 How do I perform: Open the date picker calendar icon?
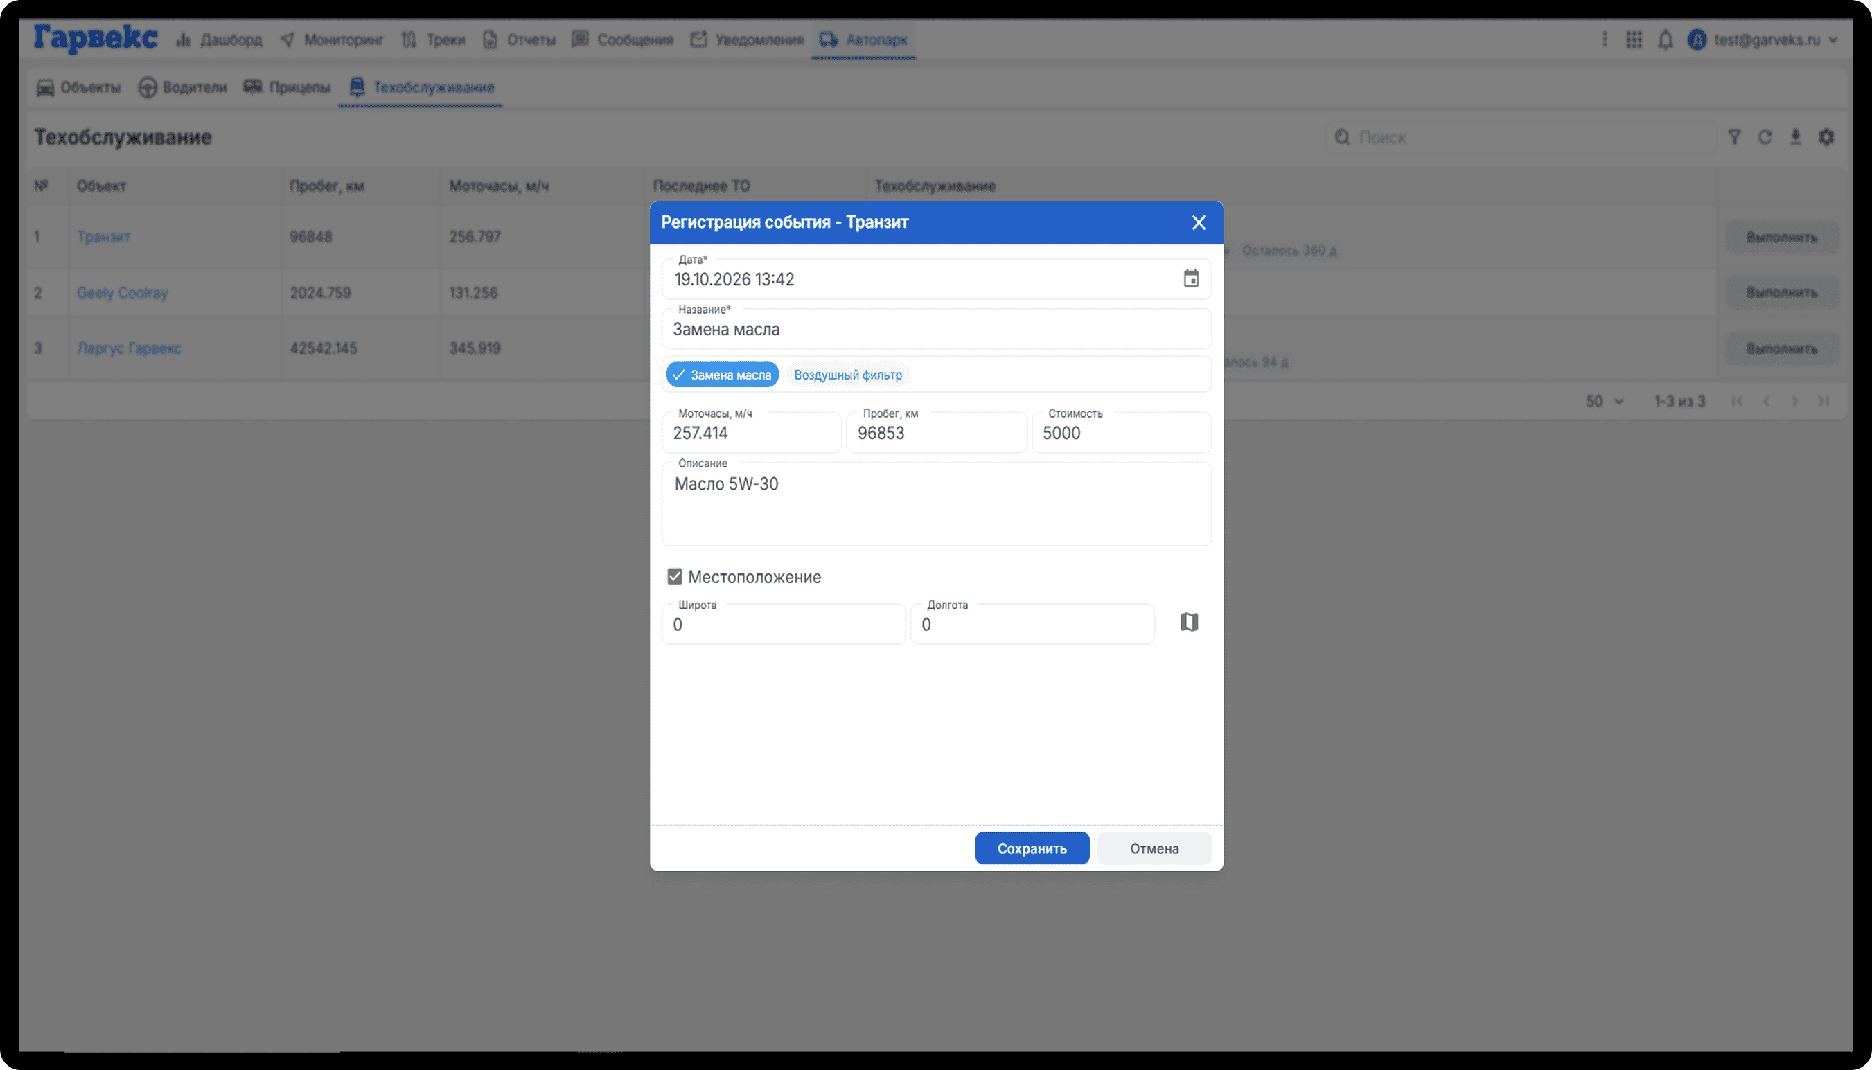click(x=1191, y=278)
